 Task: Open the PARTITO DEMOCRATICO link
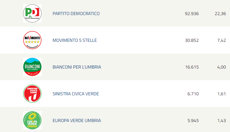pos(76,14)
